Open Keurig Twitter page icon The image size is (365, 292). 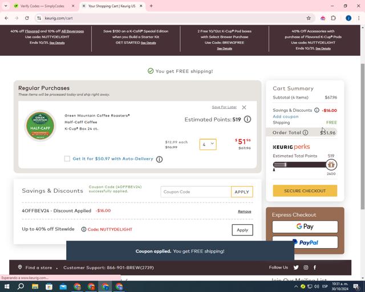coord(296,267)
